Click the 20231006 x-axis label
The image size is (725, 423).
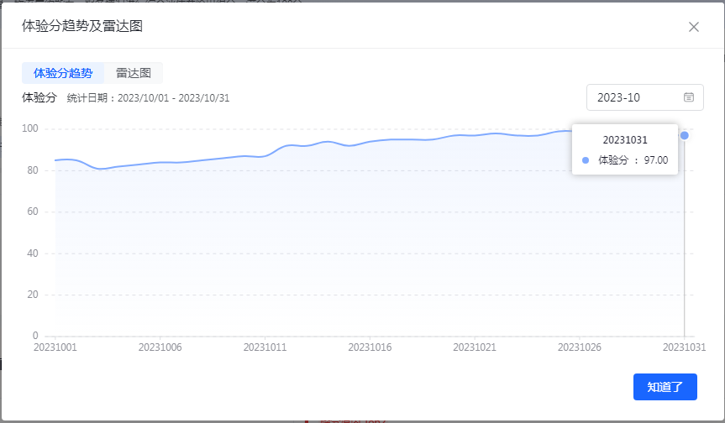click(160, 346)
